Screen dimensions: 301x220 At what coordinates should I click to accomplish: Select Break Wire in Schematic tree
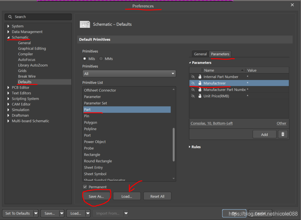[27, 76]
